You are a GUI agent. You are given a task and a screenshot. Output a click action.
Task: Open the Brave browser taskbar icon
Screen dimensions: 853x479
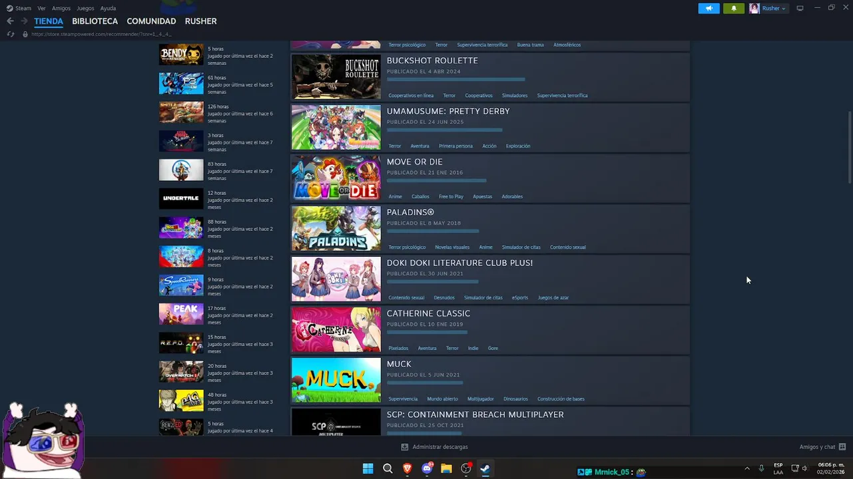pos(407,469)
